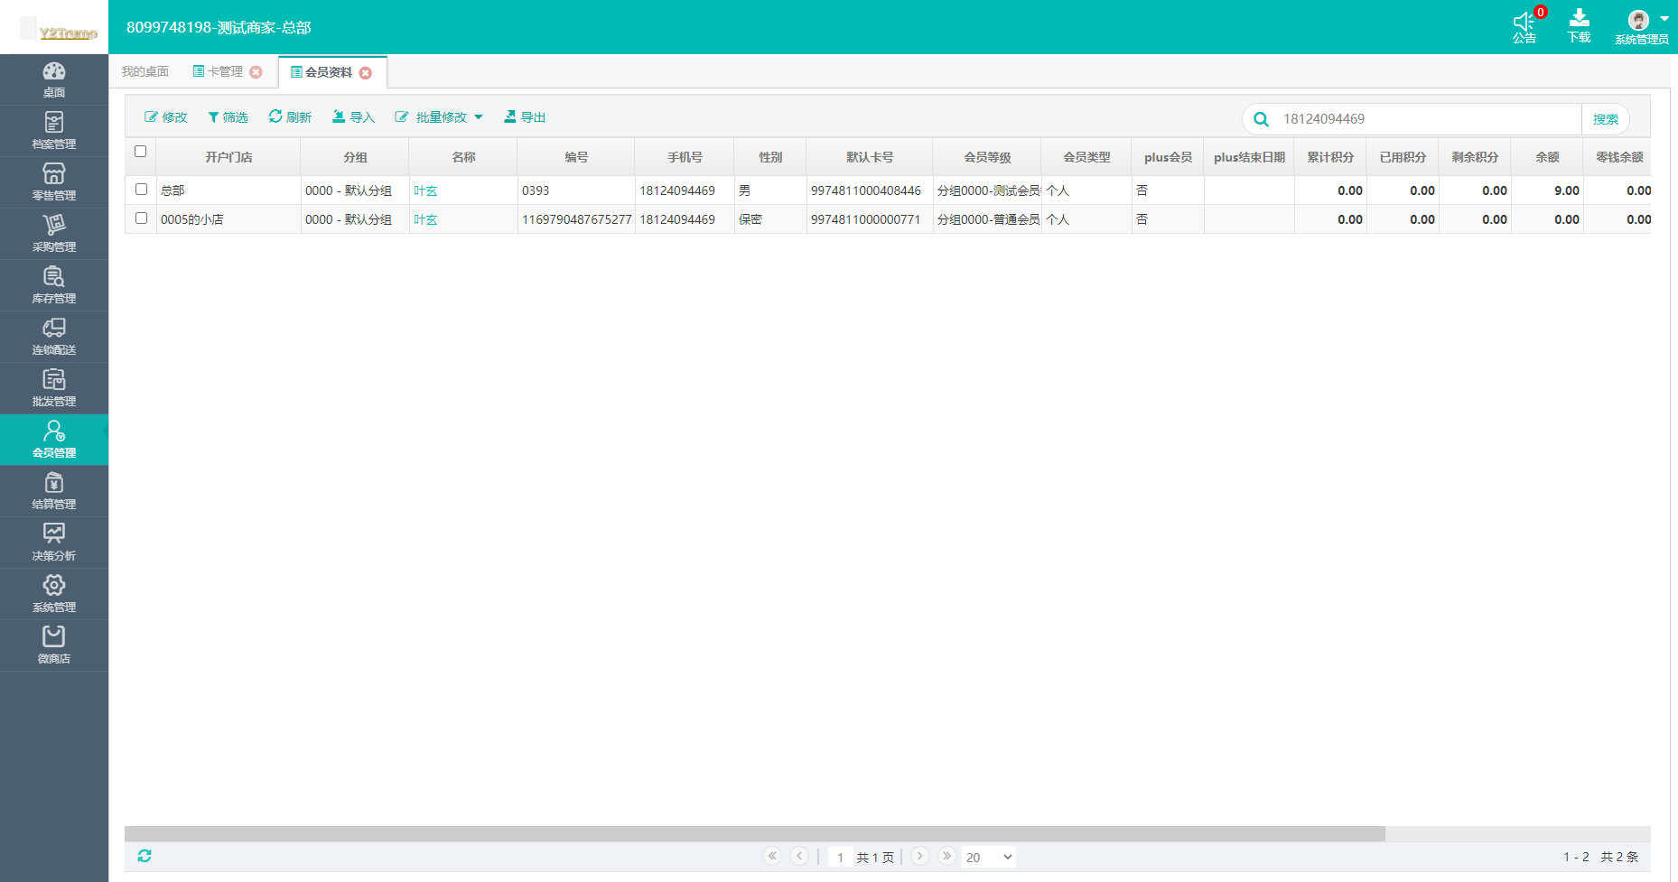Open the page size dropdown showing 20
Image resolution: width=1678 pixels, height=882 pixels.
[988, 857]
